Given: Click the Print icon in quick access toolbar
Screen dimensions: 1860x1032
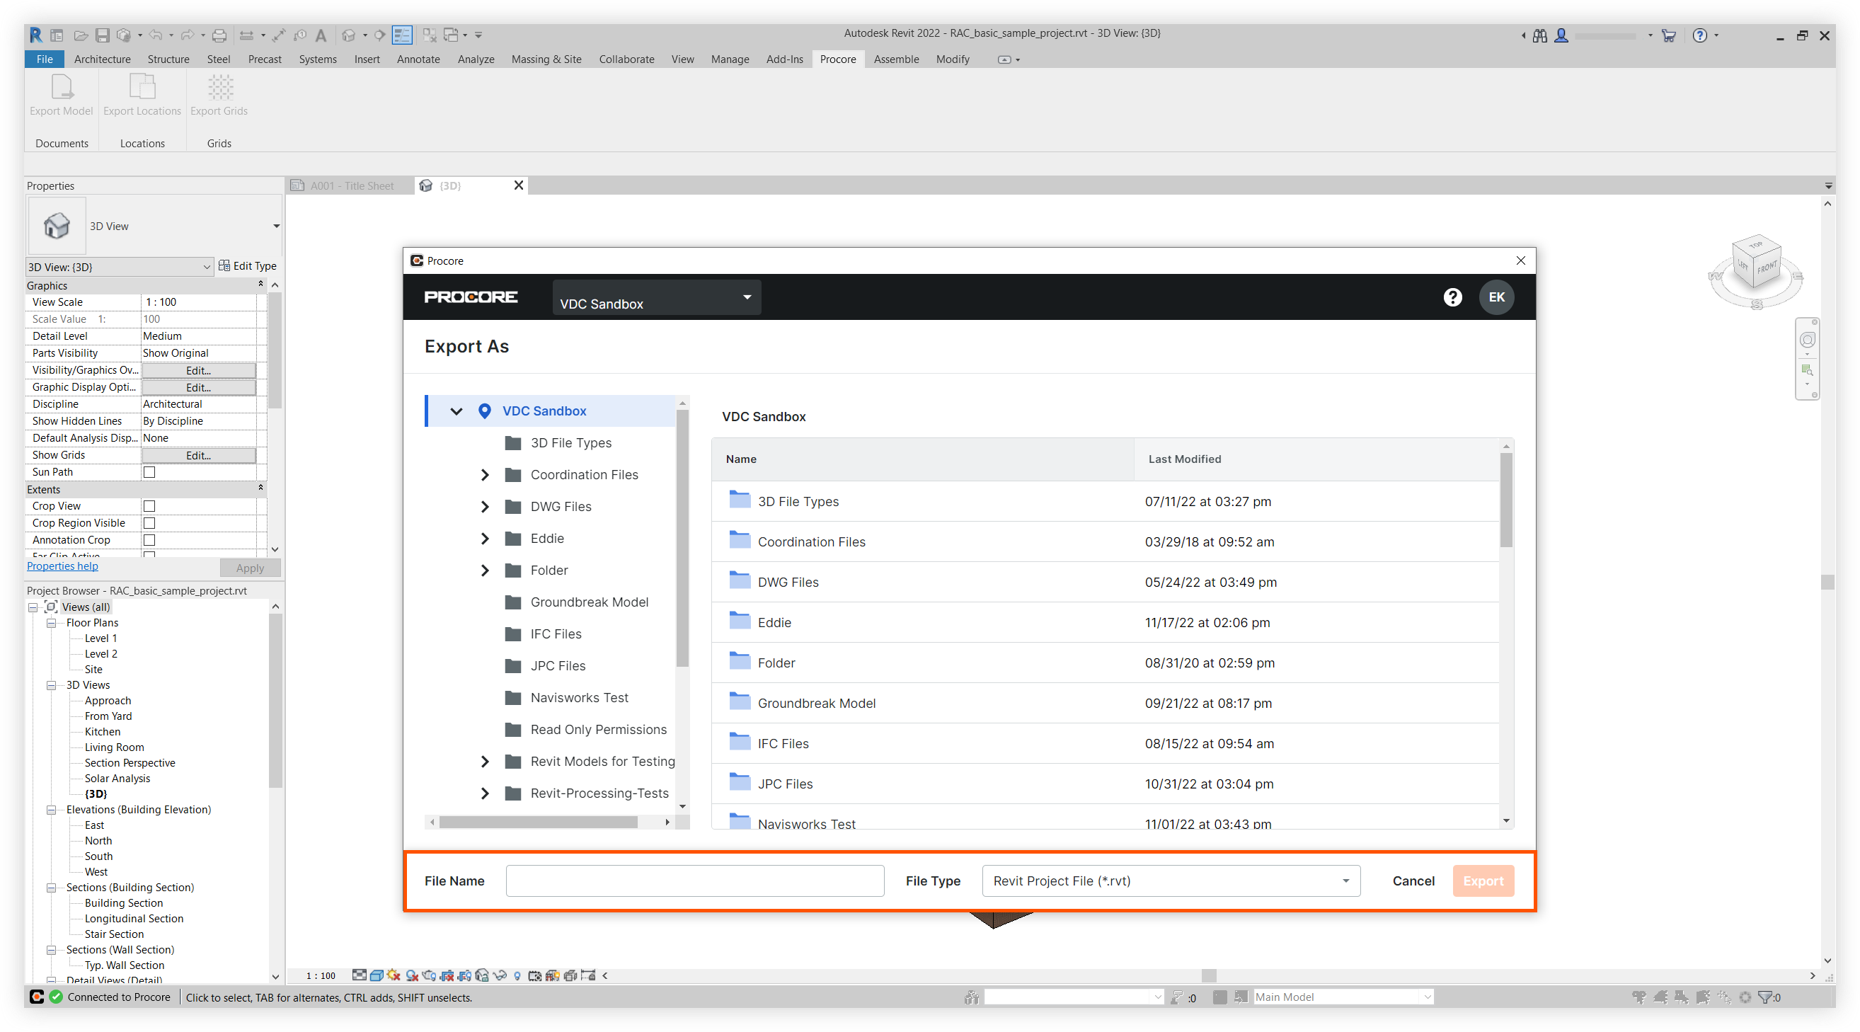Looking at the screenshot, I should point(219,35).
